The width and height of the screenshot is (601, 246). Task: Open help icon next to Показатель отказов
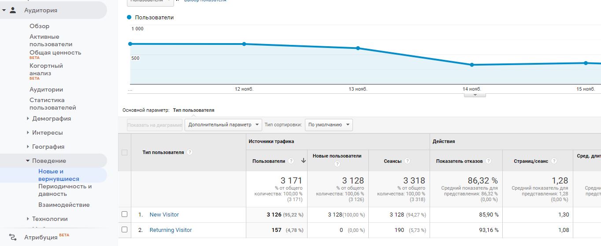point(488,161)
